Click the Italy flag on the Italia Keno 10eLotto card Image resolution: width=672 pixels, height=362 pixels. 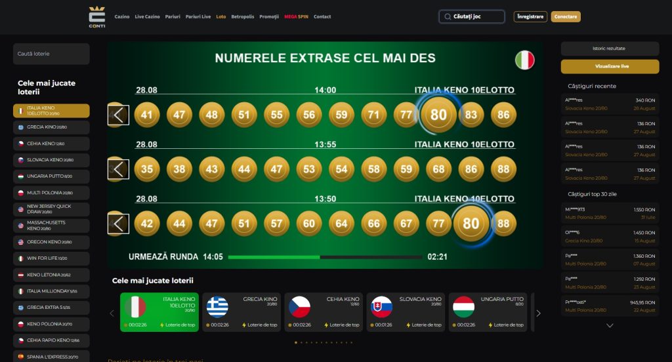coord(135,307)
